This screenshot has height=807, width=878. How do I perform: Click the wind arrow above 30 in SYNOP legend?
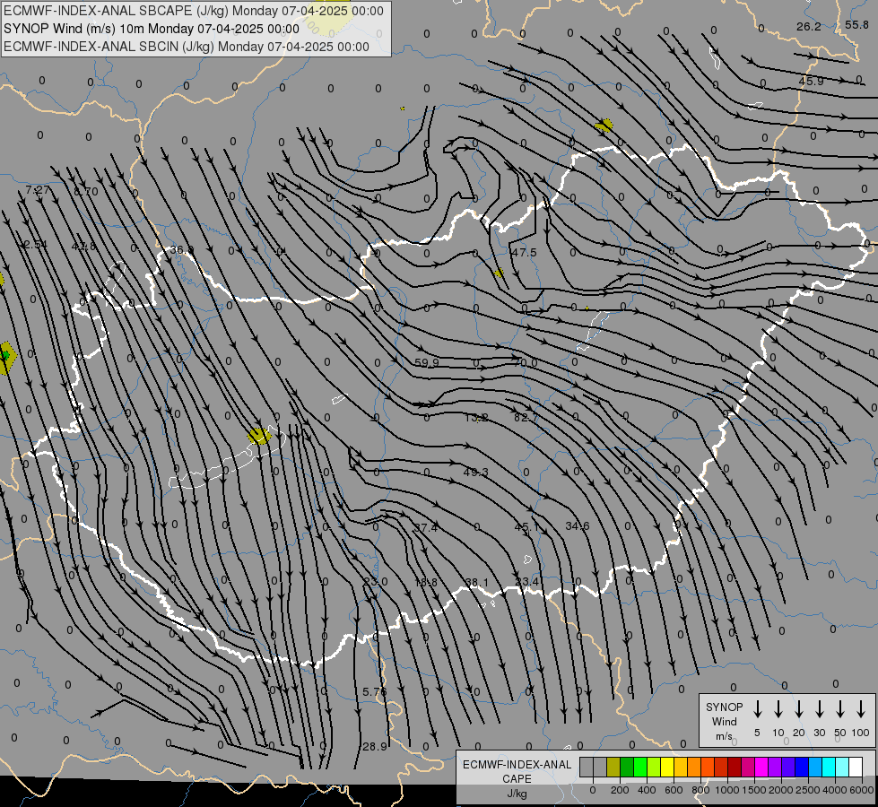[819, 709]
